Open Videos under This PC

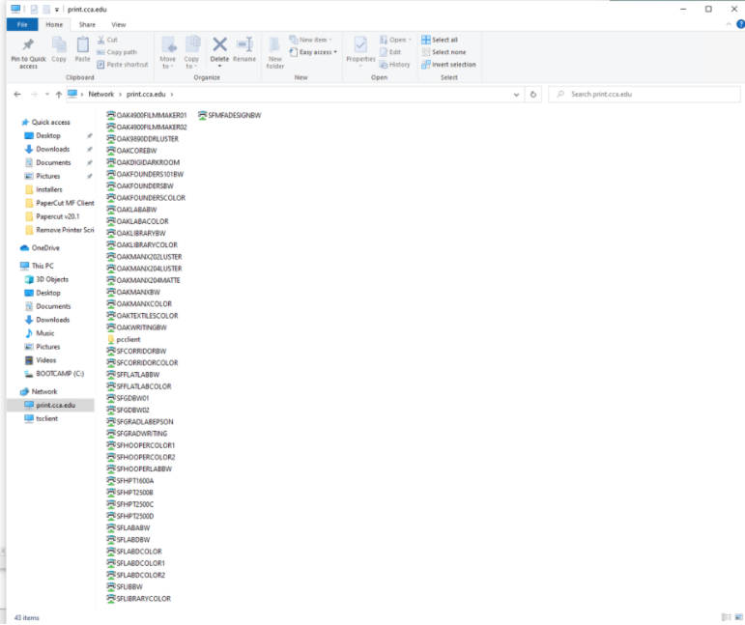[46, 360]
